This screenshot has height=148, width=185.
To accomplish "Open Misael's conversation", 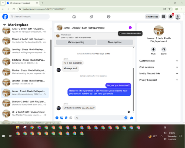I will (x=25, y=41).
